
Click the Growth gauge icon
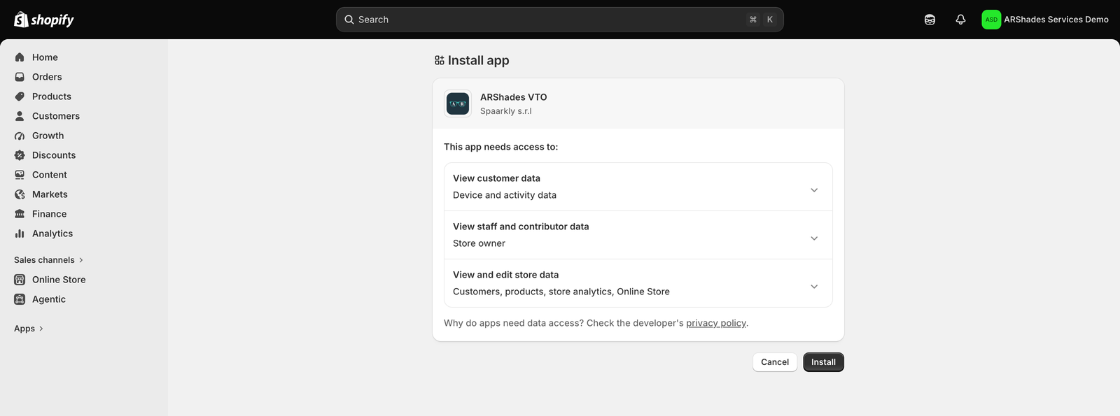20,136
